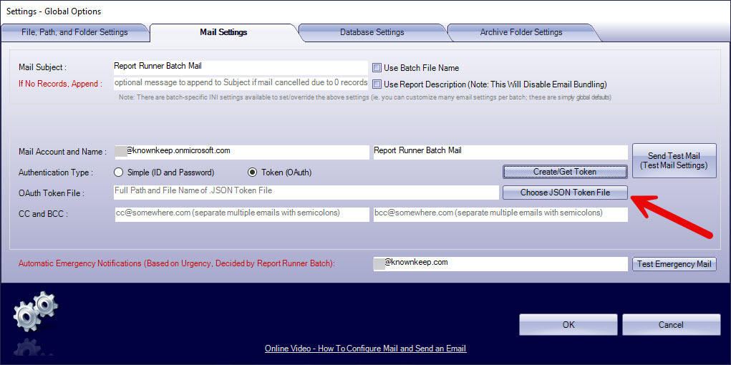This screenshot has height=365, width=731.
Task: Confirm settings with OK button
Action: pyautogui.click(x=568, y=325)
